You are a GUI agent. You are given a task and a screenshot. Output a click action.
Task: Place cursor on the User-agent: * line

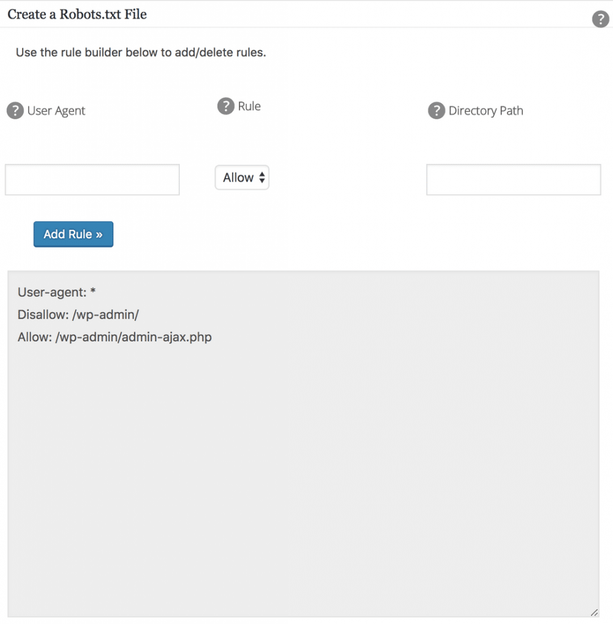(x=57, y=292)
